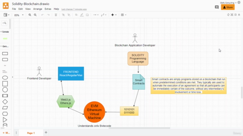243x136 pixels.
Task: Open the comments speech-bubble icon
Action: (x=217, y=7)
